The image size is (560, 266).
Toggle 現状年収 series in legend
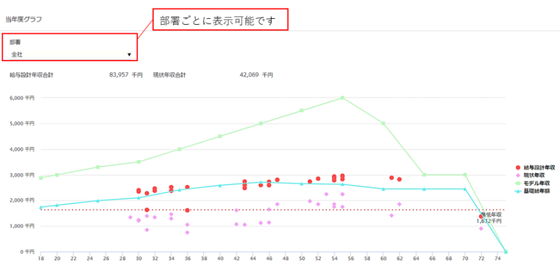(x=534, y=176)
